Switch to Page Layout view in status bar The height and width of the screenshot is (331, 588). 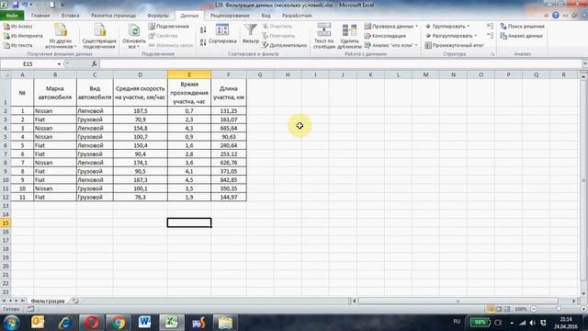click(x=498, y=309)
